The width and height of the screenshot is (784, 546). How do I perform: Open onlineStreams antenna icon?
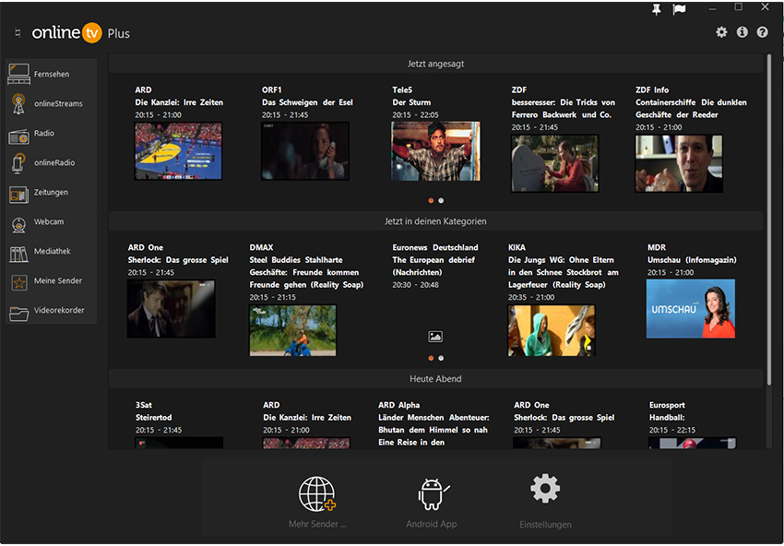19,103
